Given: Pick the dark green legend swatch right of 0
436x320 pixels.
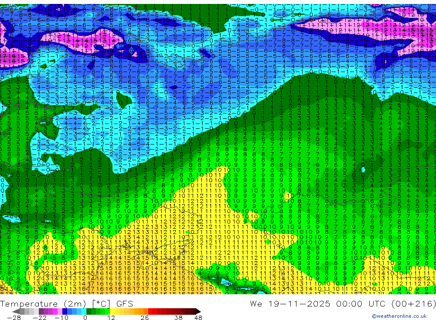Looking at the screenshot, I should click(89, 312).
